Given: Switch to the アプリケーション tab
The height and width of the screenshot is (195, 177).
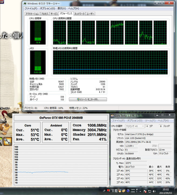Looking at the screenshot, I should point(32,14).
